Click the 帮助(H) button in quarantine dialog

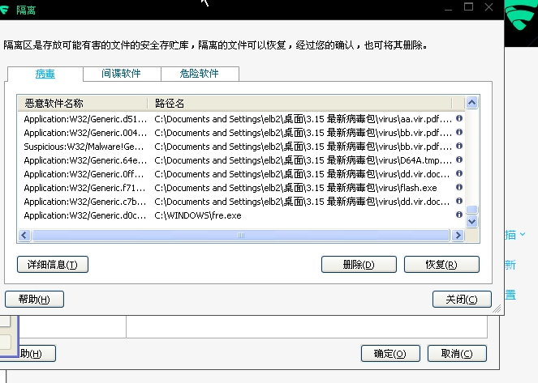point(34,299)
